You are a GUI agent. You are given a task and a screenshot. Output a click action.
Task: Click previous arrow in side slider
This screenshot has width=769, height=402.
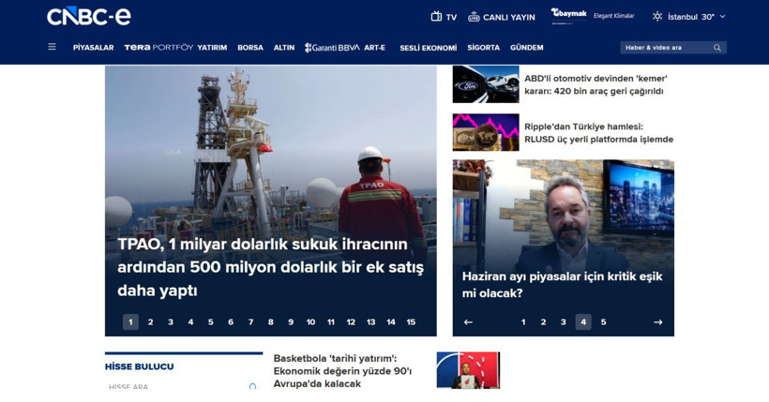[x=468, y=322]
